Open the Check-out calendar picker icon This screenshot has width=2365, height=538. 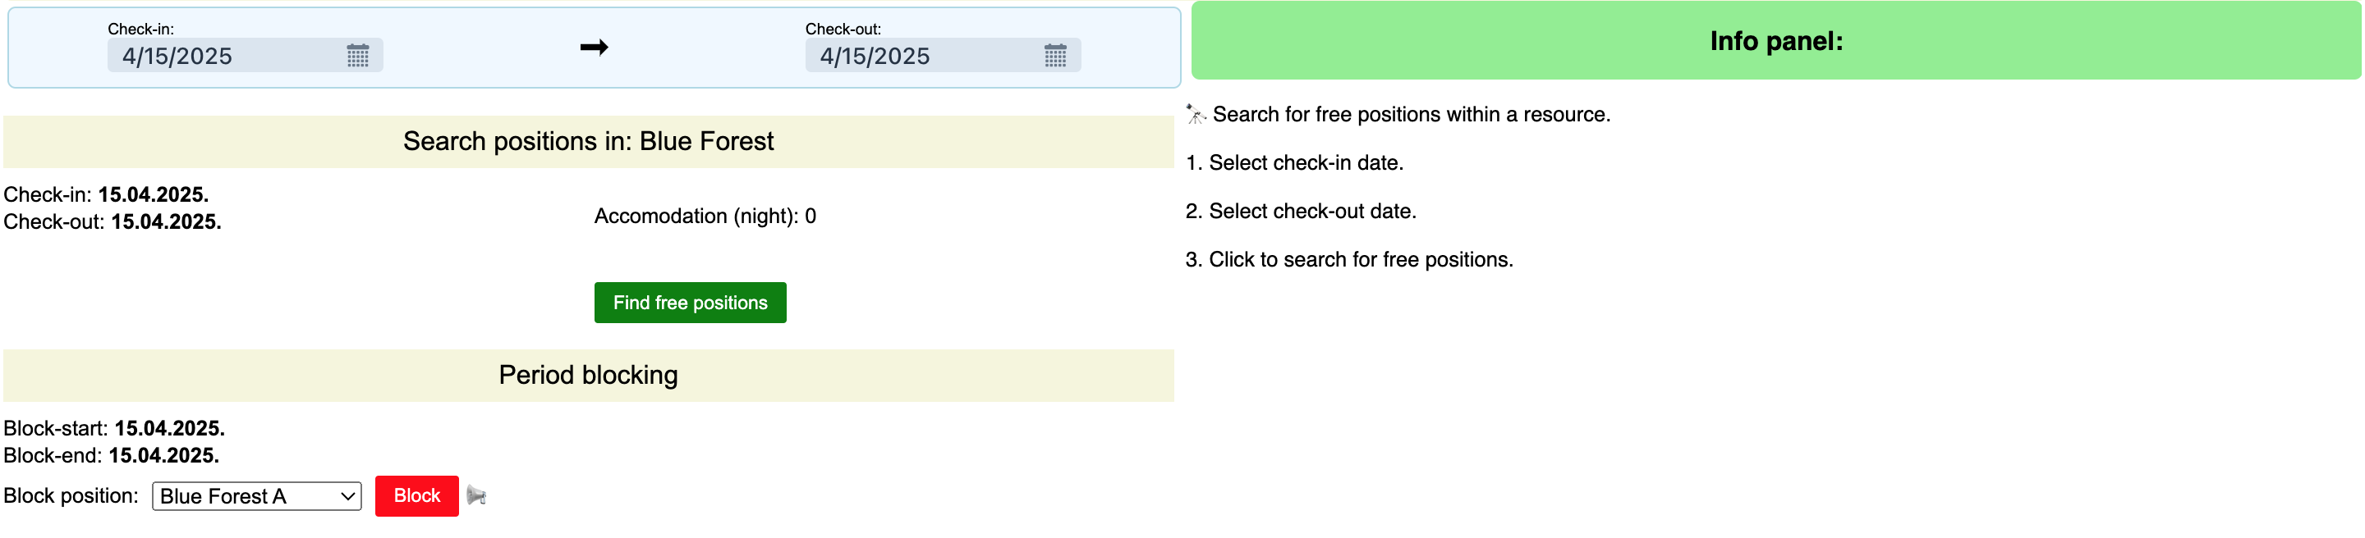click(1055, 56)
